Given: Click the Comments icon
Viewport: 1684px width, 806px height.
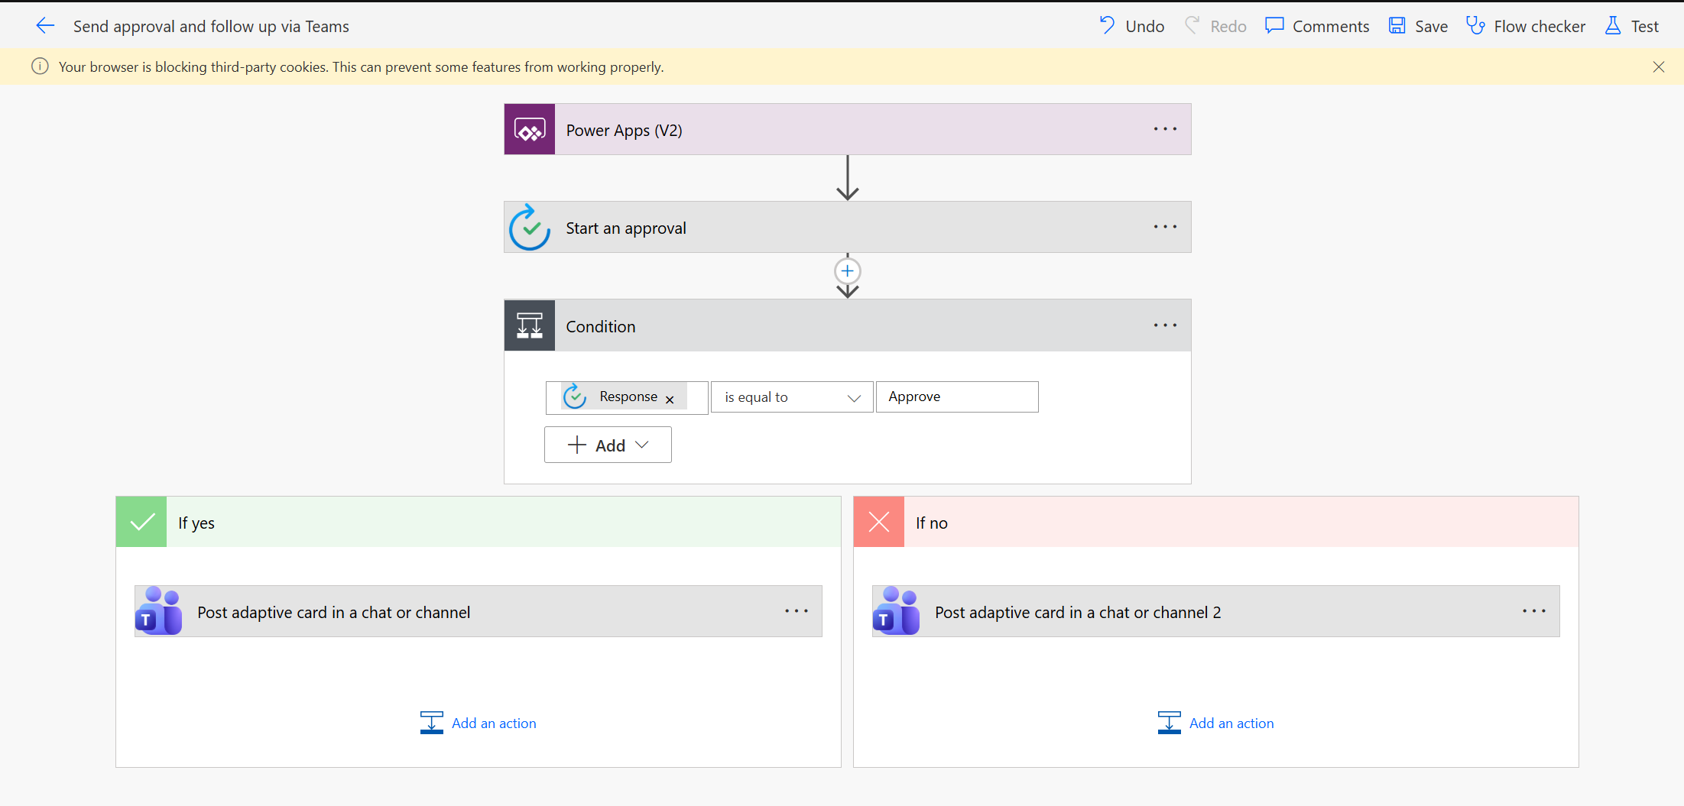Looking at the screenshot, I should point(1274,25).
